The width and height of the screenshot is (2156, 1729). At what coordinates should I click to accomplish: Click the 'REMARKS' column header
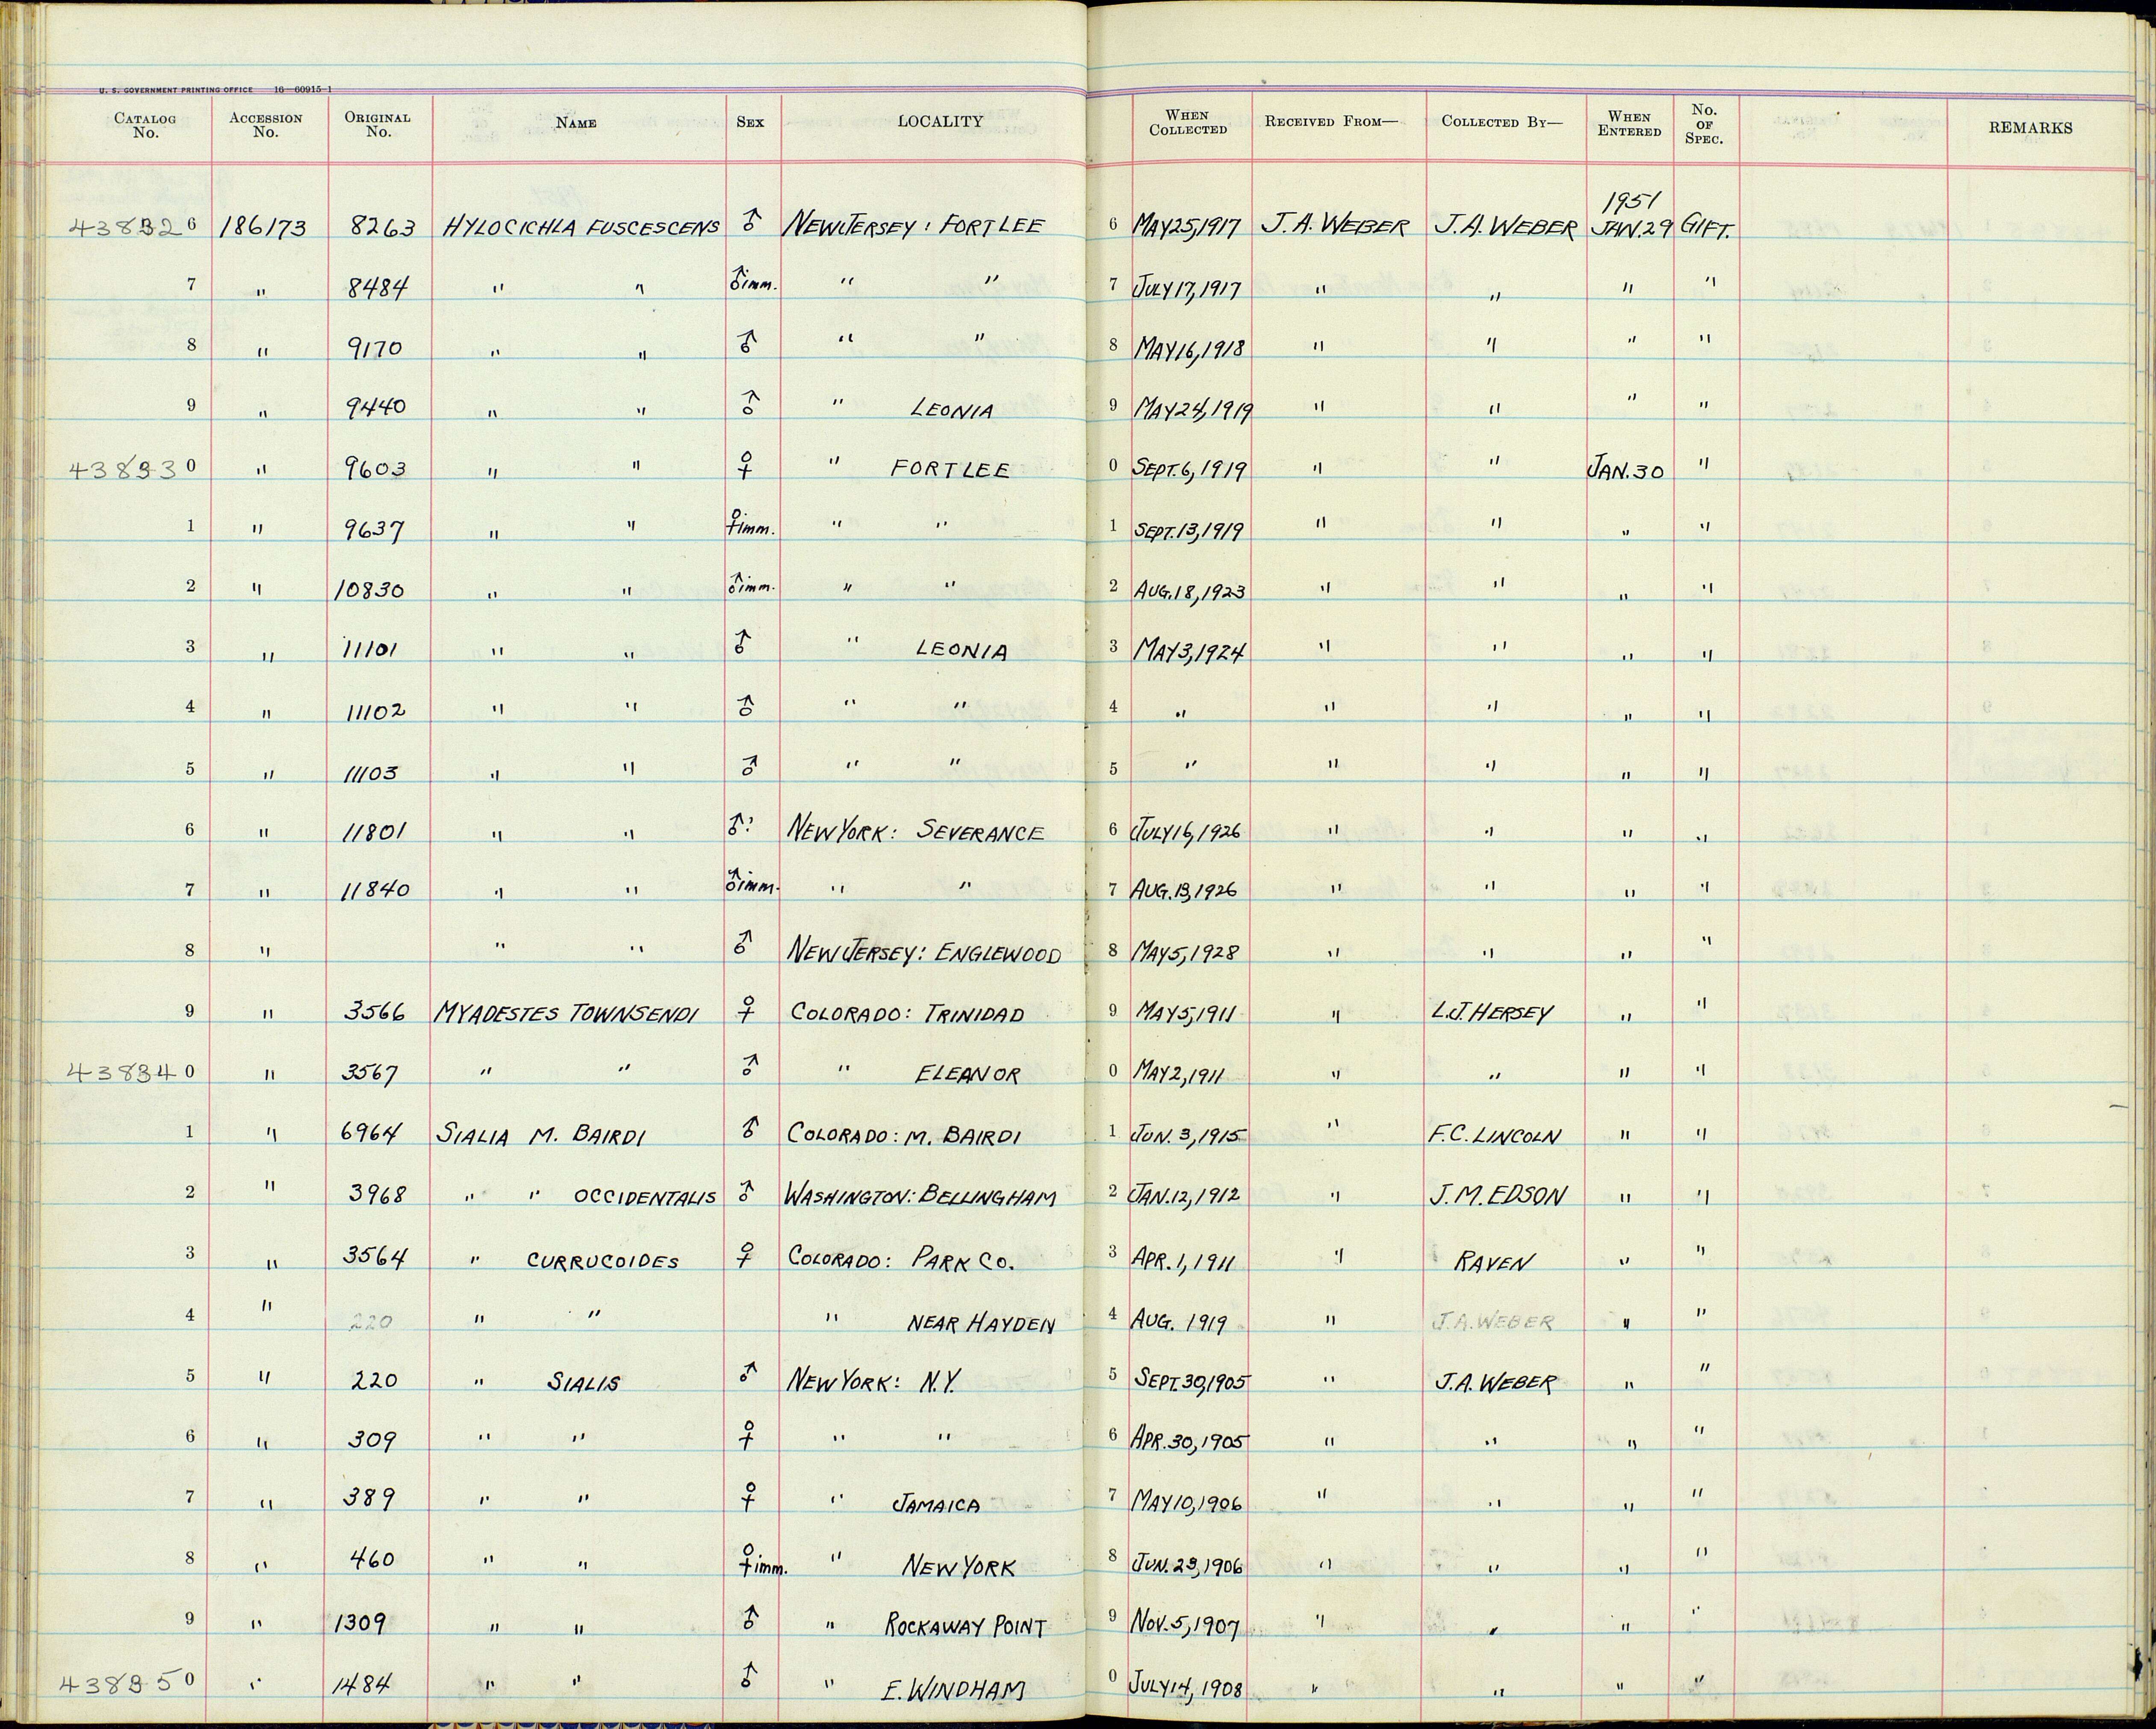[x=2030, y=128]
